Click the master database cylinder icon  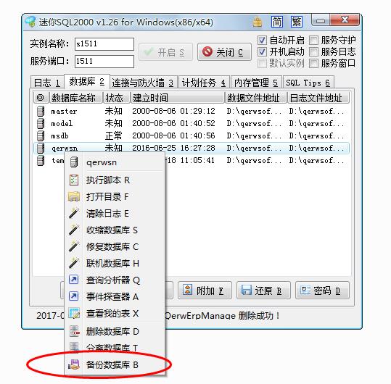click(41, 111)
